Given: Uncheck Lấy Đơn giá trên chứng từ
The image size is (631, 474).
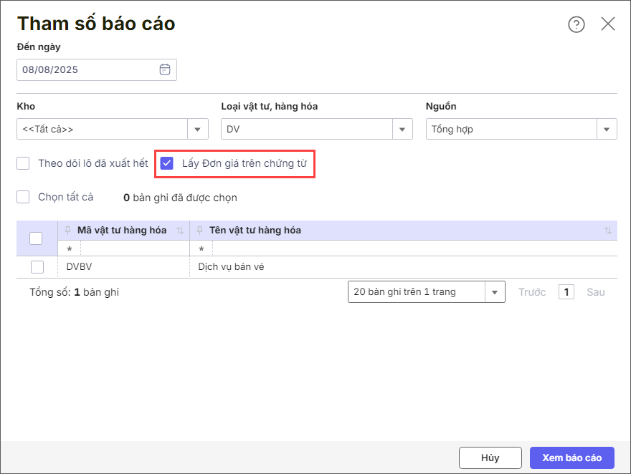Looking at the screenshot, I should (166, 163).
